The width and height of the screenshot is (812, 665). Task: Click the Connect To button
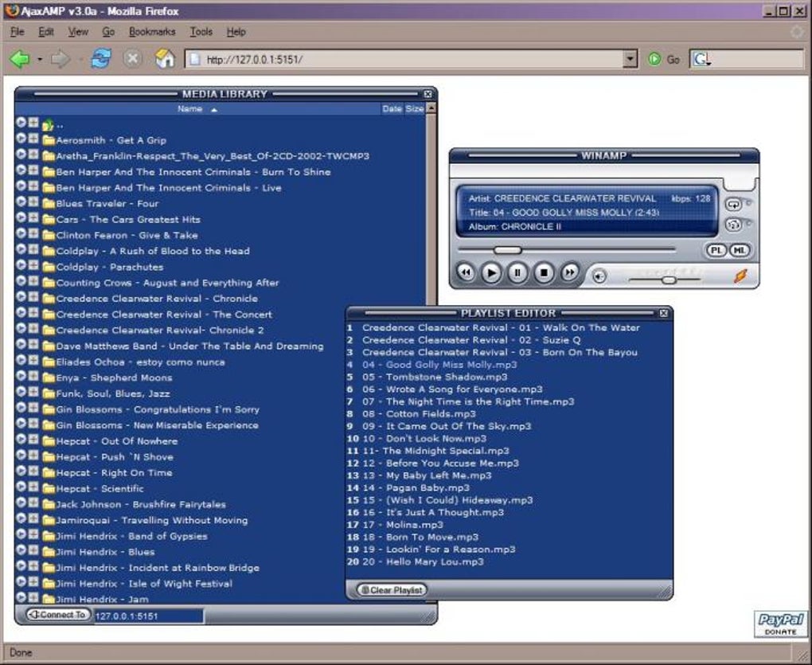(57, 615)
